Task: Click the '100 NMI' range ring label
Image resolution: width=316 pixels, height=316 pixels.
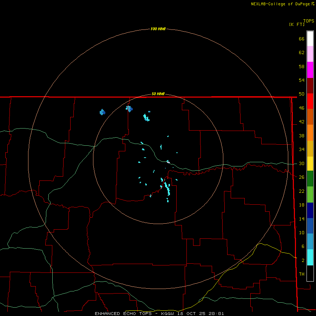Action: point(158,29)
